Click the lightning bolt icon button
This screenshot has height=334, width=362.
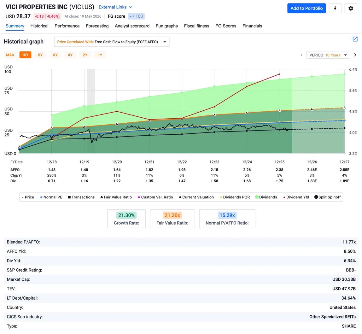(335, 8)
